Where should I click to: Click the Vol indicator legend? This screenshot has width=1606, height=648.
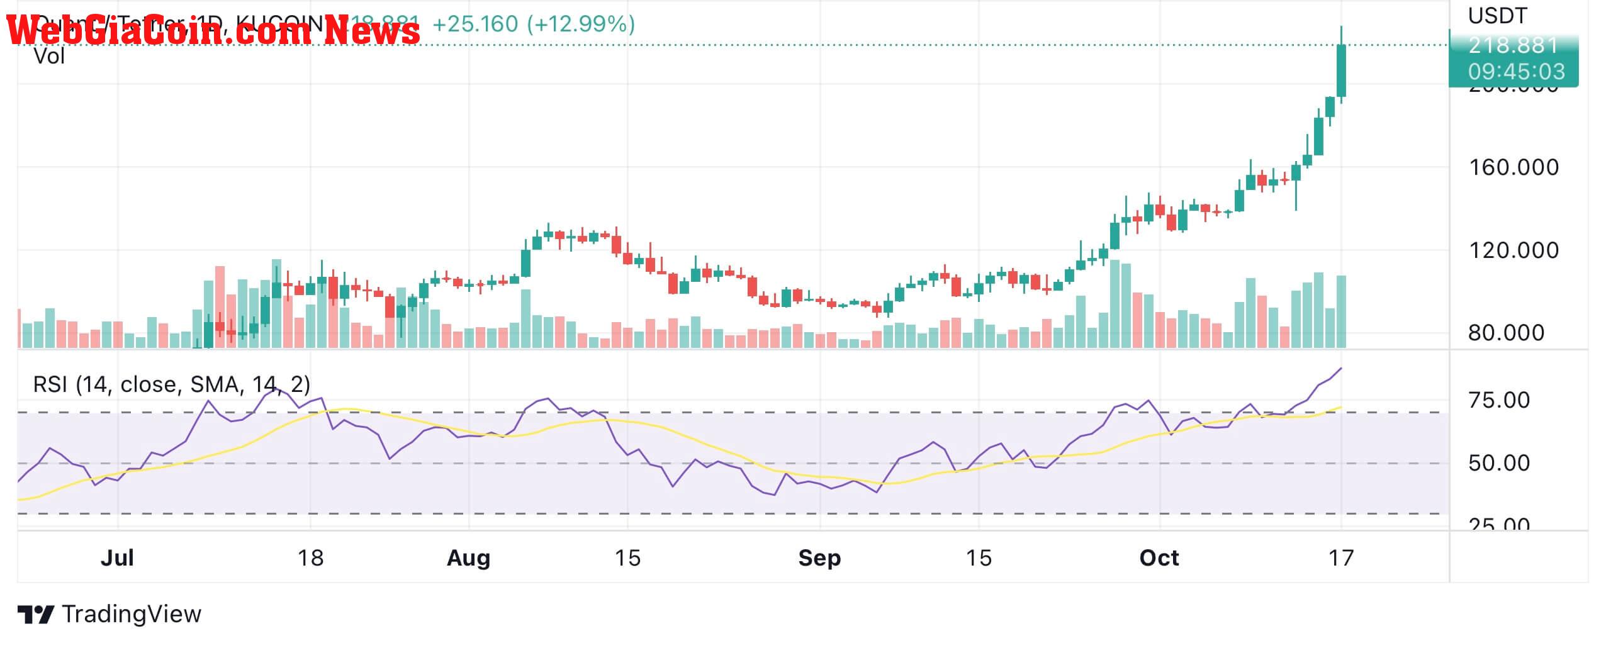point(49,57)
